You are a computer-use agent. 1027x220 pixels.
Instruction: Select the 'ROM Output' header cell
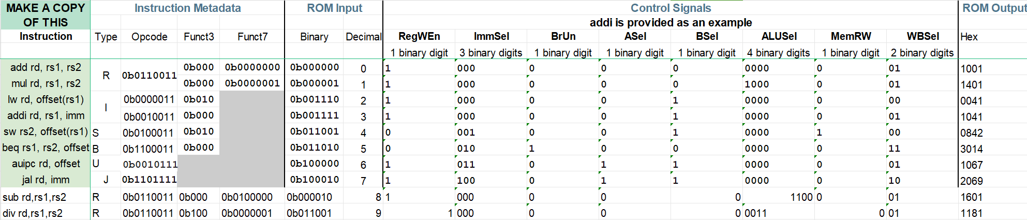(x=993, y=8)
